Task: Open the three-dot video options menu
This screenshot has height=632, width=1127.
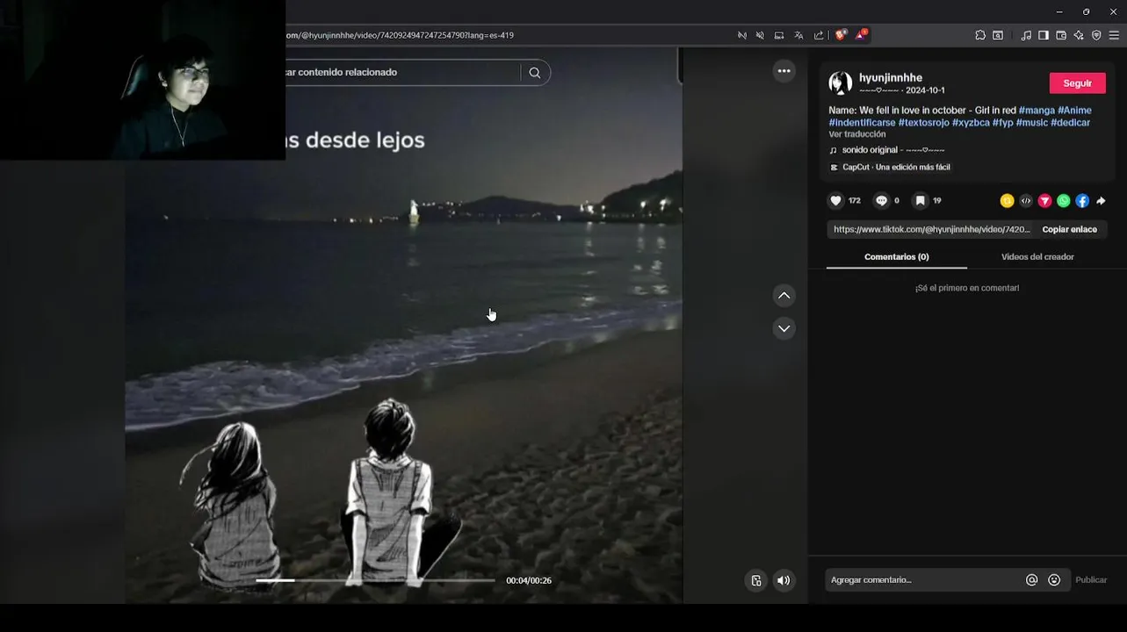Action: [x=784, y=71]
